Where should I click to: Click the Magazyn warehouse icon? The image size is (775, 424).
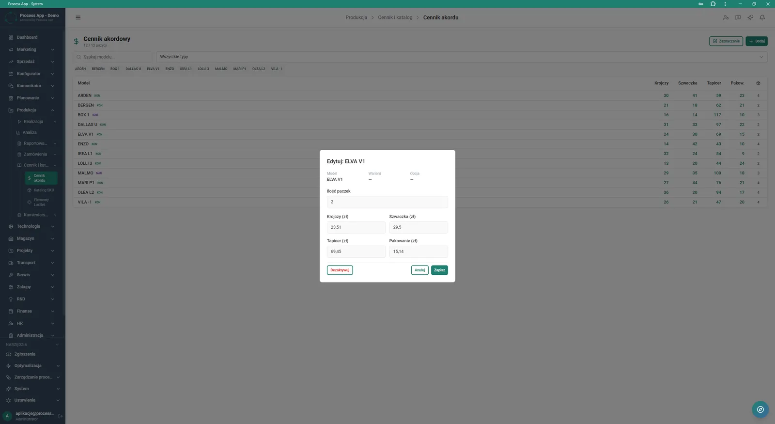[11, 238]
